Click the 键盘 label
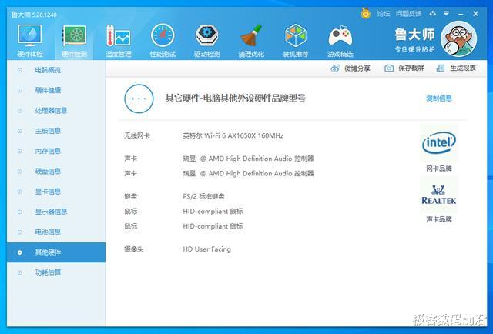Image resolution: width=493 pixels, height=334 pixels. [130, 196]
